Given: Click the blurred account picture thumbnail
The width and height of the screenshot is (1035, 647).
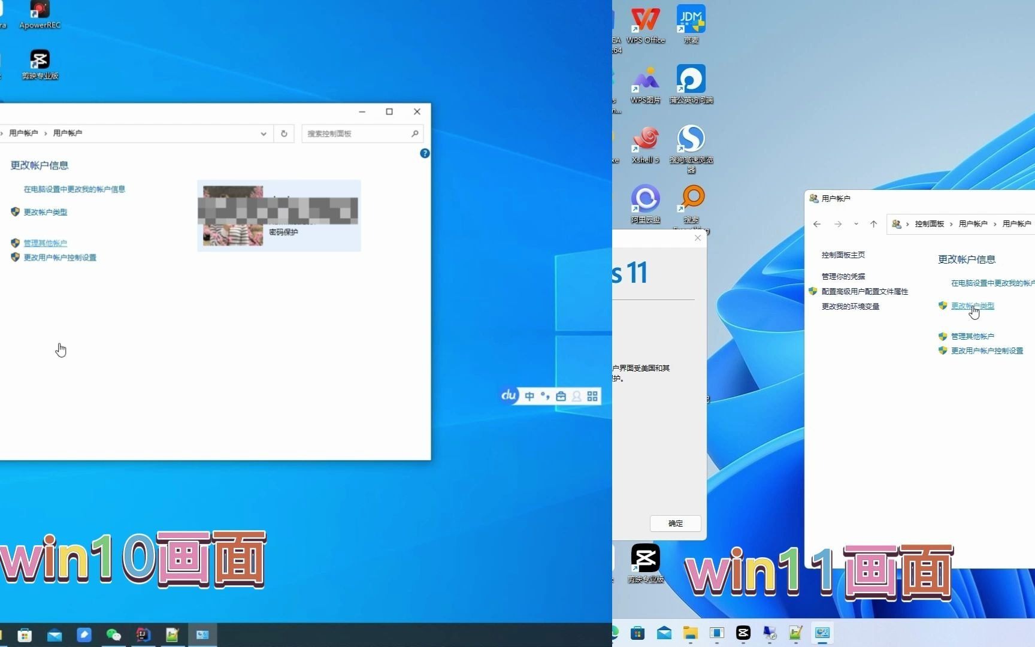Looking at the screenshot, I should coord(233,216).
